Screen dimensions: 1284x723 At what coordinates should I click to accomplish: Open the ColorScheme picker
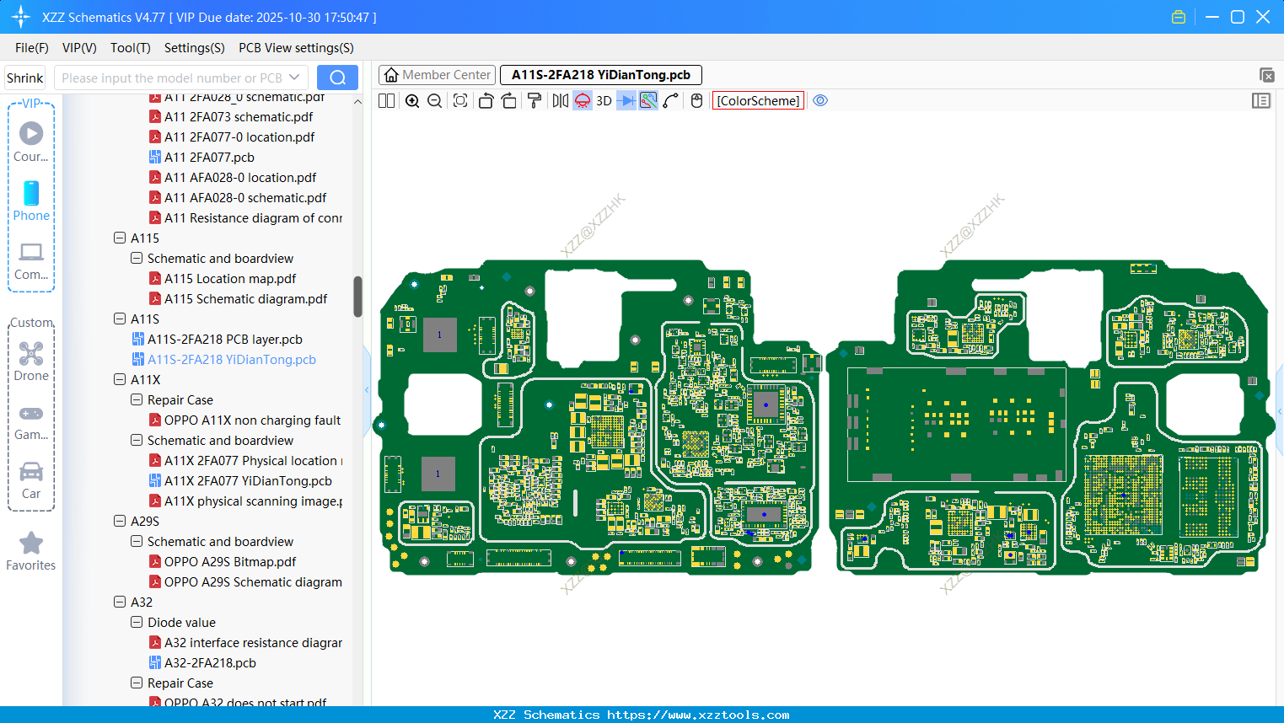pyautogui.click(x=758, y=101)
